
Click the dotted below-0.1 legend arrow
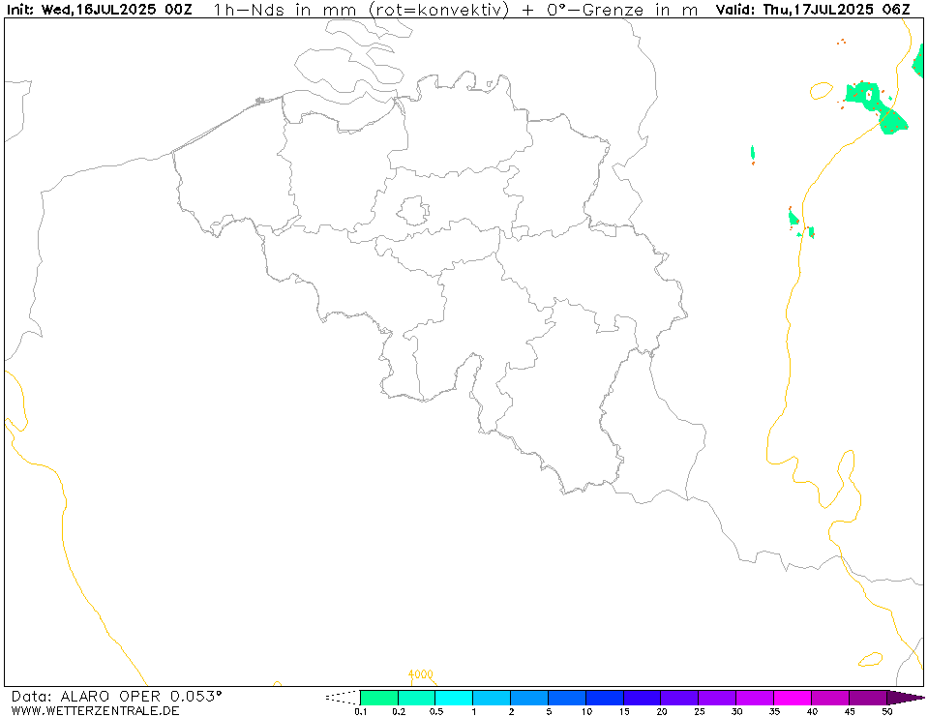tap(343, 698)
